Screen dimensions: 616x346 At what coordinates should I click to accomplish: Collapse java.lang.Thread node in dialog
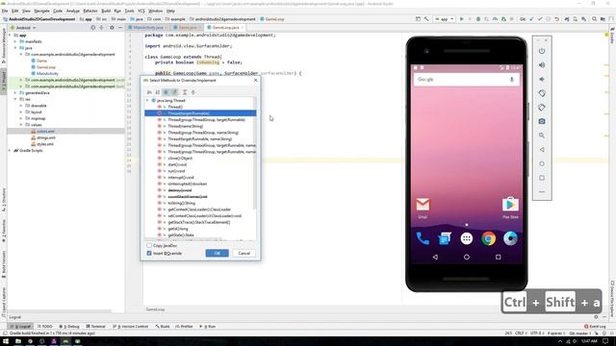coord(147,100)
